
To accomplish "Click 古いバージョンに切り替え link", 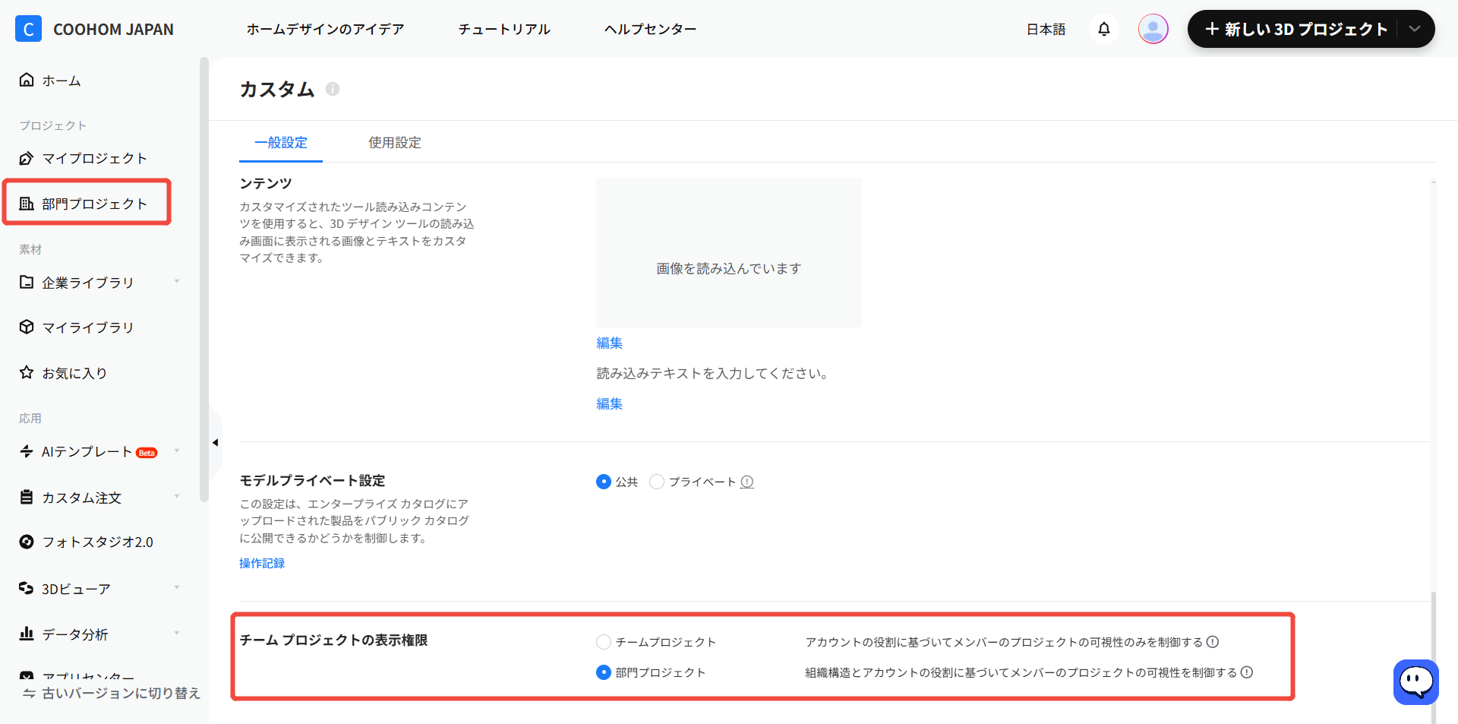I will coord(121,694).
